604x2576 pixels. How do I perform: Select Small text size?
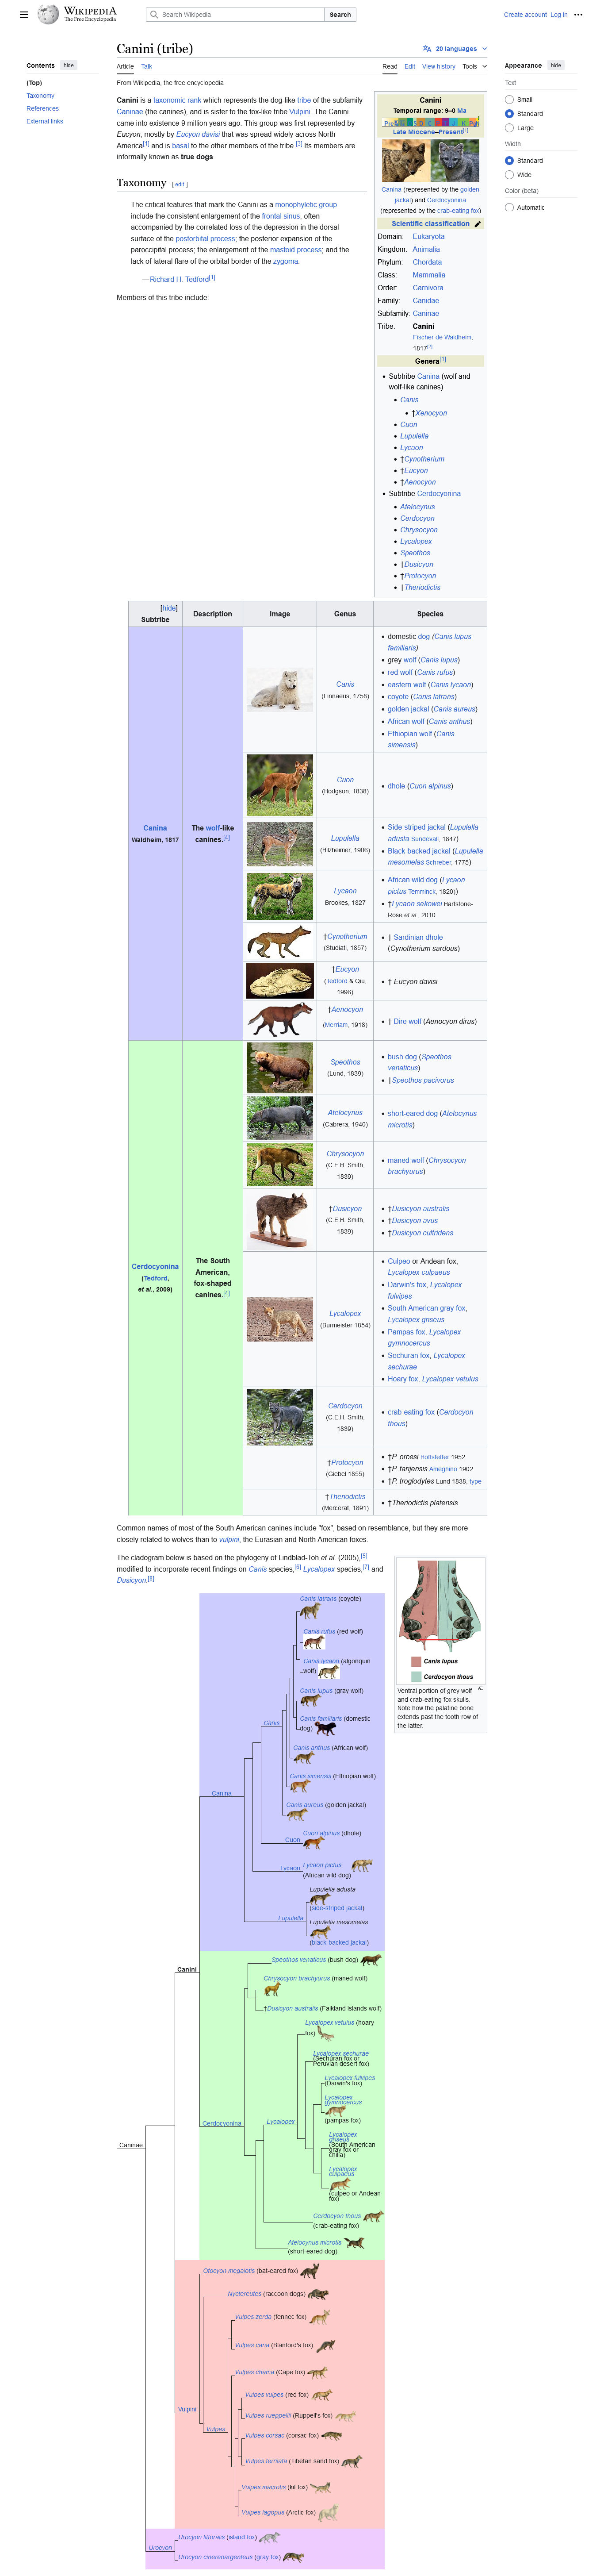point(509,100)
